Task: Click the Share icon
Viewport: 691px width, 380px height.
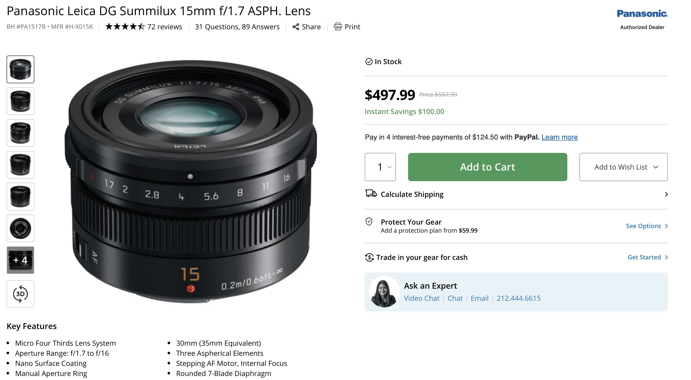Action: 296,26
